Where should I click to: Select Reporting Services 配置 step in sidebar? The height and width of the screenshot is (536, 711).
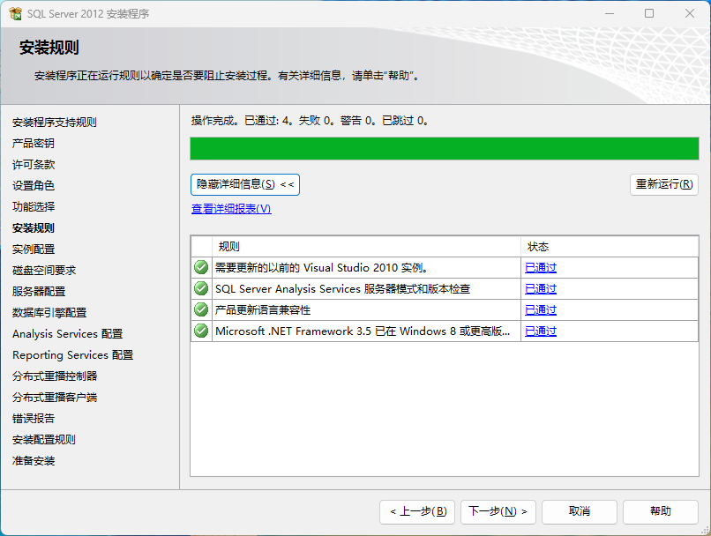(73, 355)
